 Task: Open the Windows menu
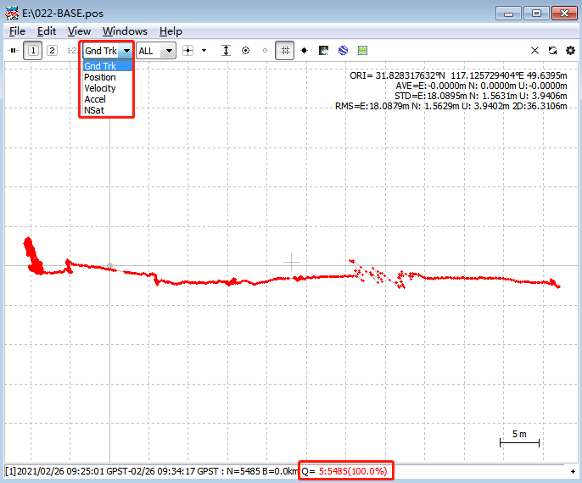(125, 31)
